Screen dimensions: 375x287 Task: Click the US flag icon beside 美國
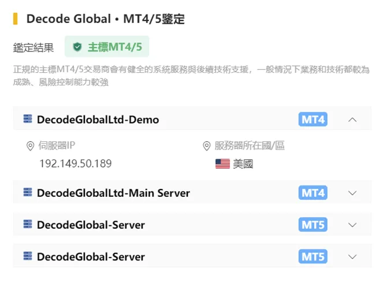click(222, 164)
